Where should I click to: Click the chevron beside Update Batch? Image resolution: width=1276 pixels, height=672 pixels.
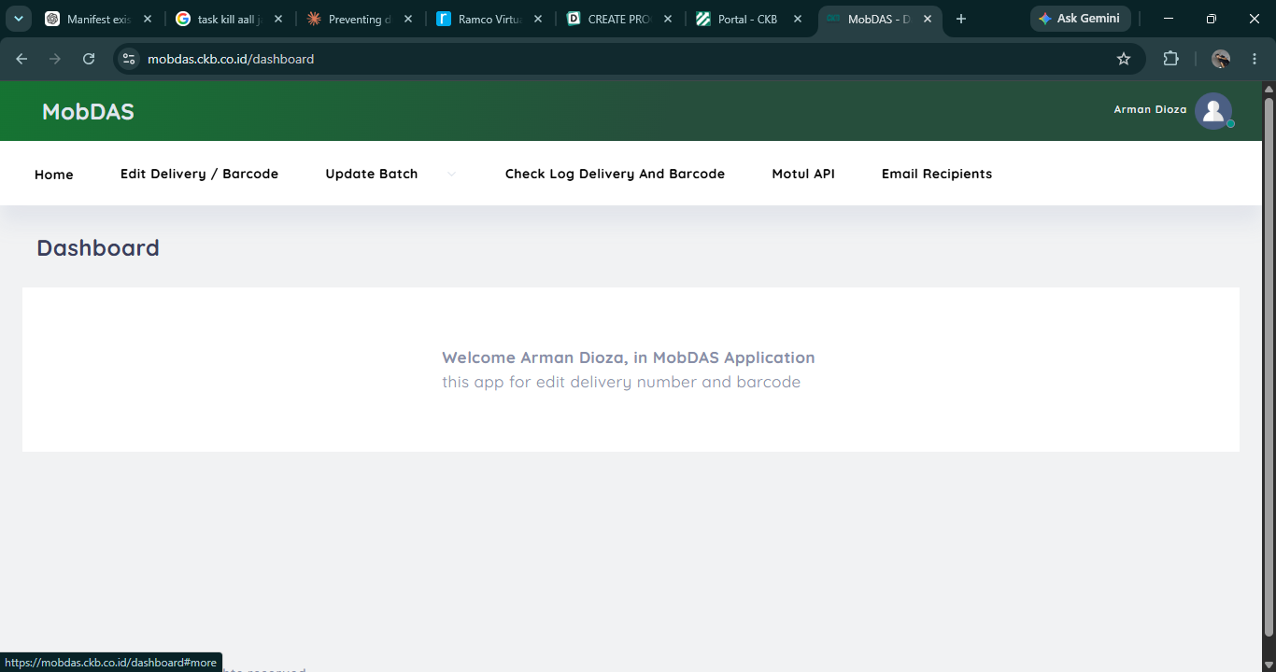451,174
